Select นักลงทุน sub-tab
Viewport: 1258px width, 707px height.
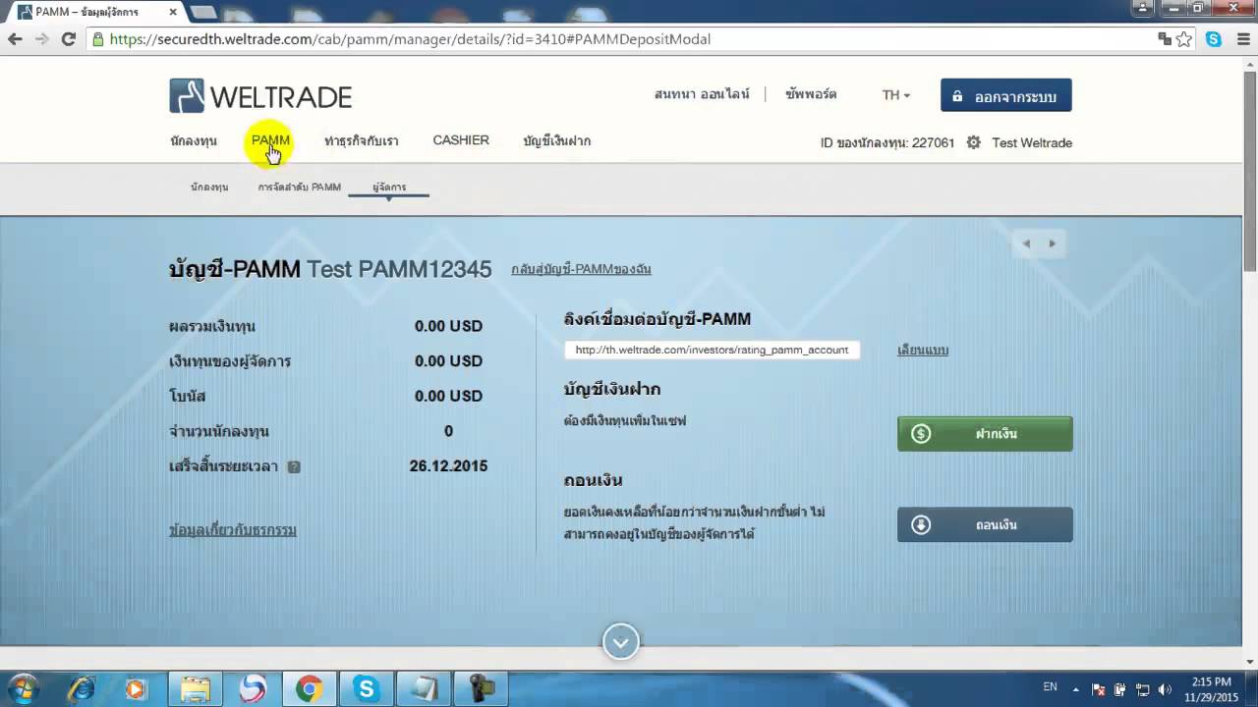coord(209,187)
